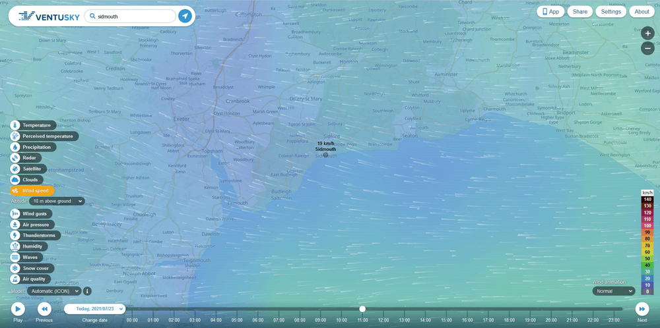Viewport: 660px width, 328px height.
Task: Click the Ventusky logo
Action: 46,16
